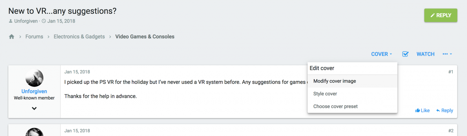Open Unforgiven's avatar picture
The height and width of the screenshot is (136, 467).
pos(34,78)
